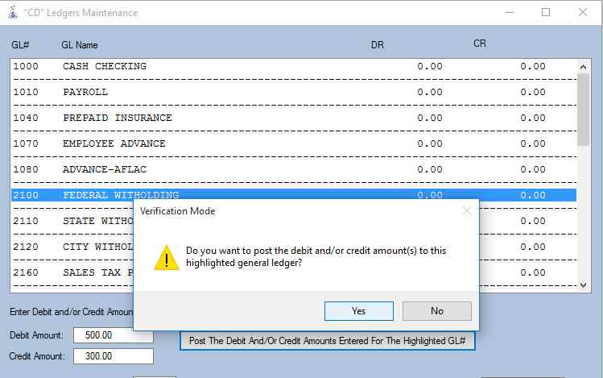603x378 pixels.
Task: Close the Verification Mode dialog
Action: (x=467, y=210)
